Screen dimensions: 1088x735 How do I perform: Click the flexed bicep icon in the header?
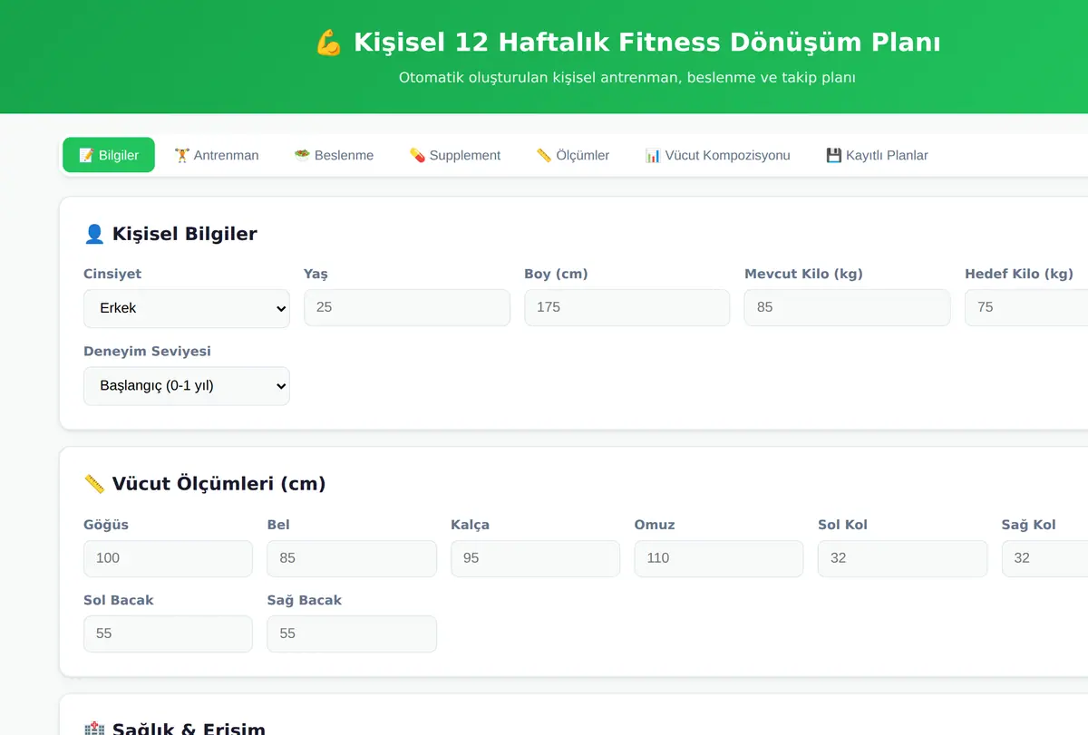click(x=328, y=43)
